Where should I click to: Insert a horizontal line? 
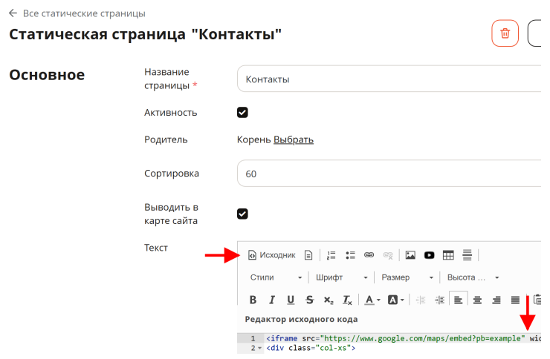(x=467, y=255)
